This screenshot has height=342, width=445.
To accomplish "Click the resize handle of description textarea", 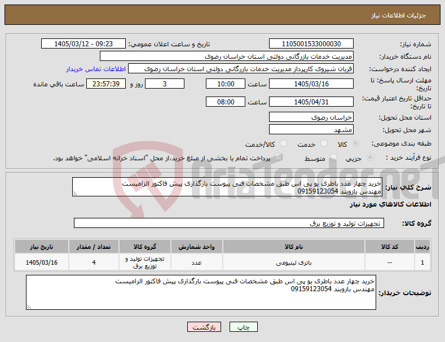I will [x=75, y=194].
